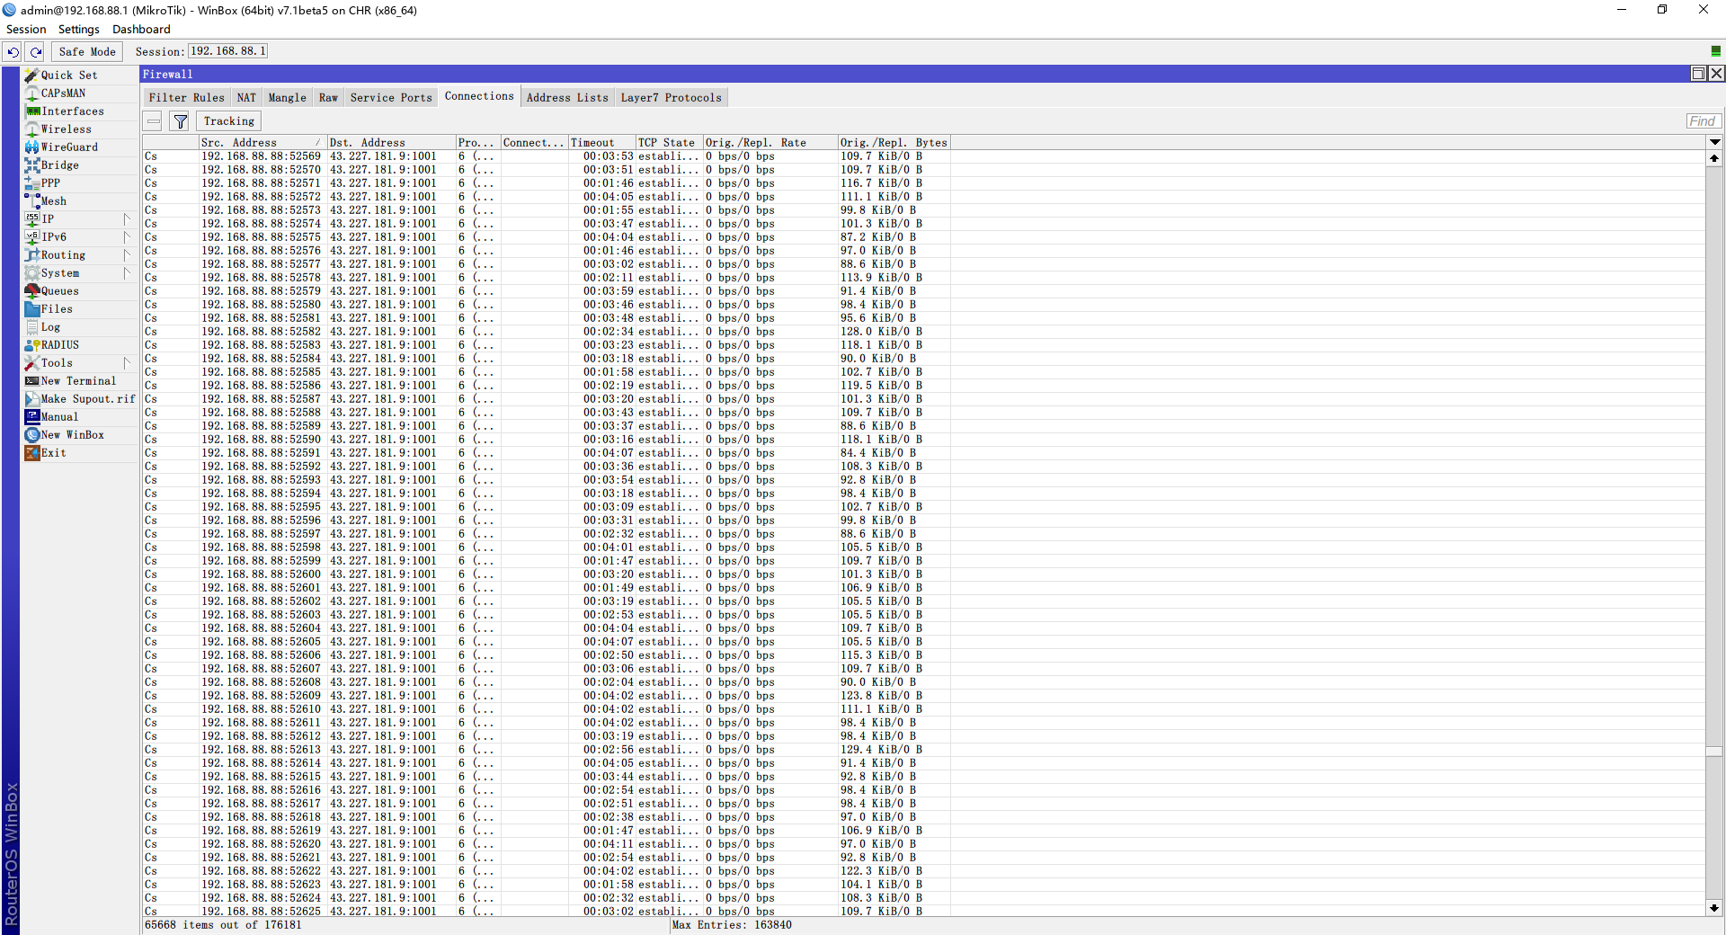Click the WireGuard sidebar icon

click(x=32, y=147)
